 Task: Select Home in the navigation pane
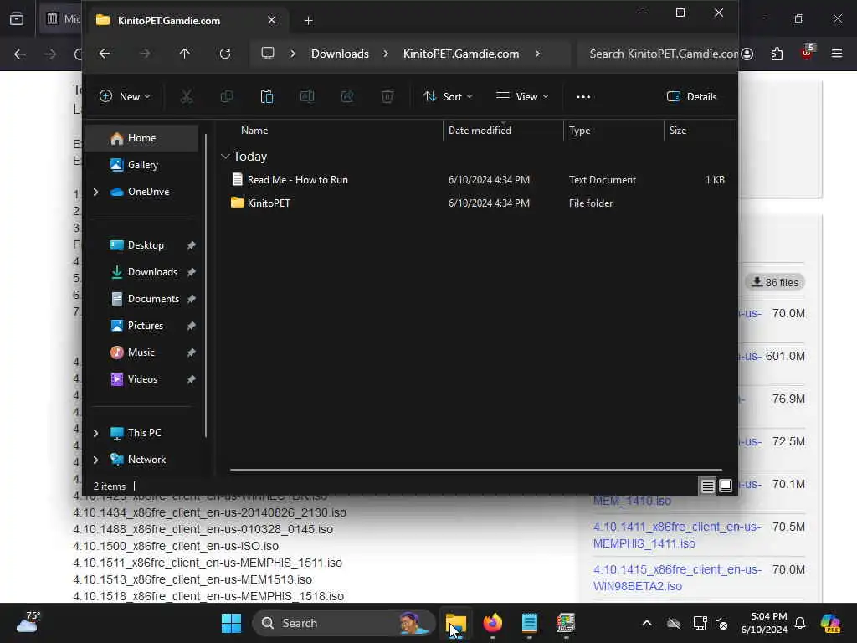[142, 138]
